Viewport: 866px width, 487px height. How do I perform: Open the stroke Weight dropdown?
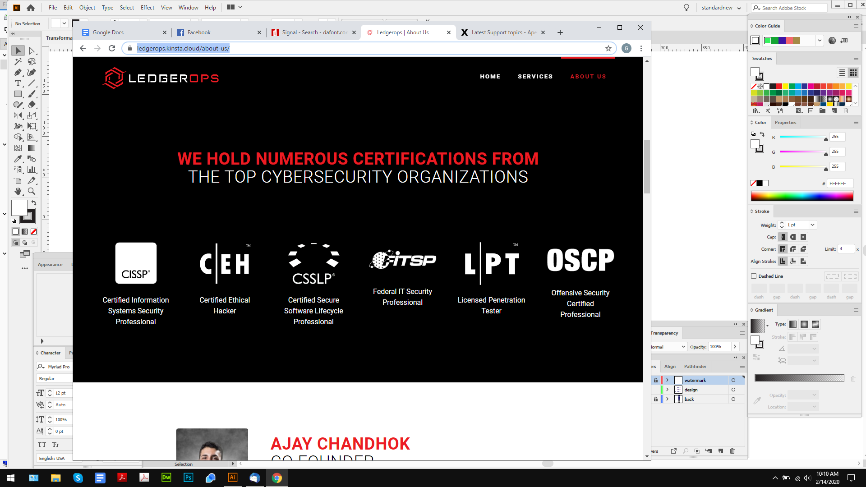pos(813,225)
